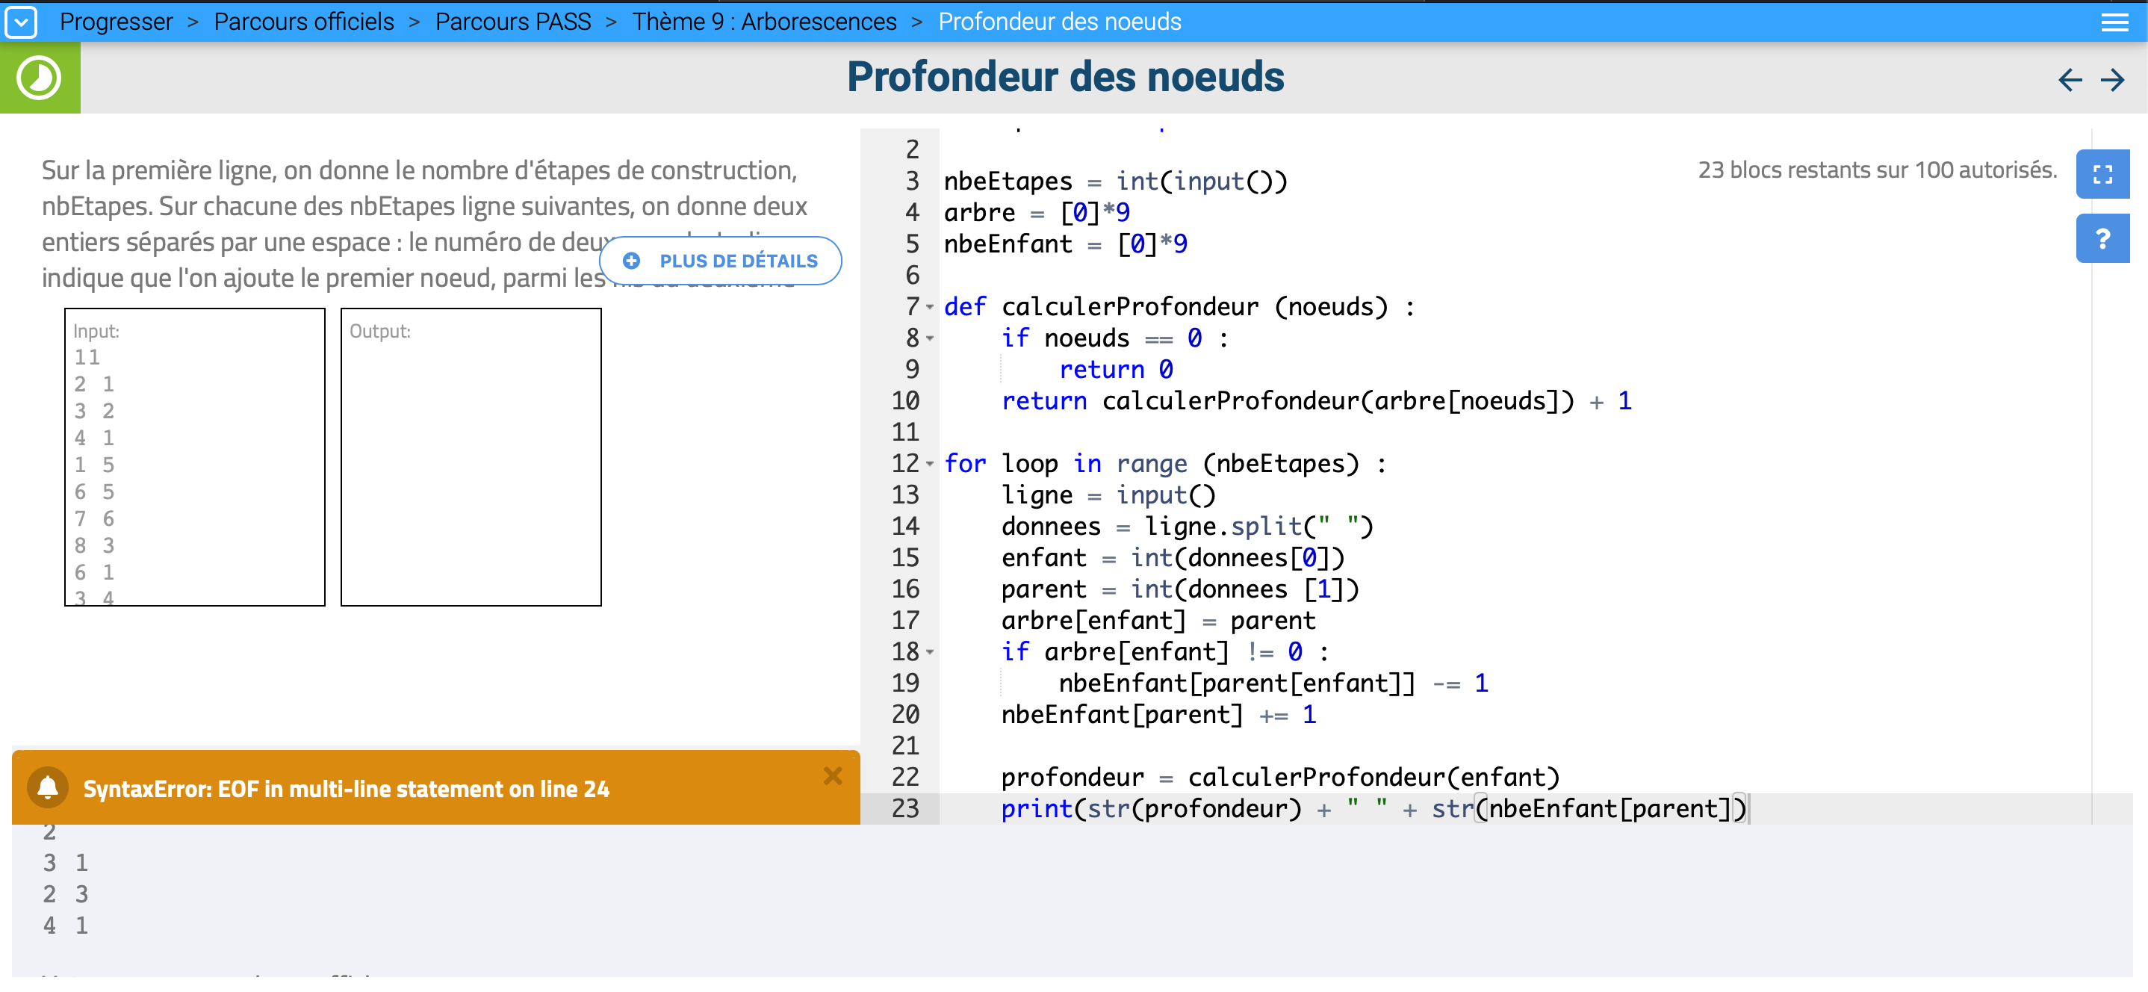
Task: Expand task details with PLUS DE DÉTAILS
Action: click(737, 261)
